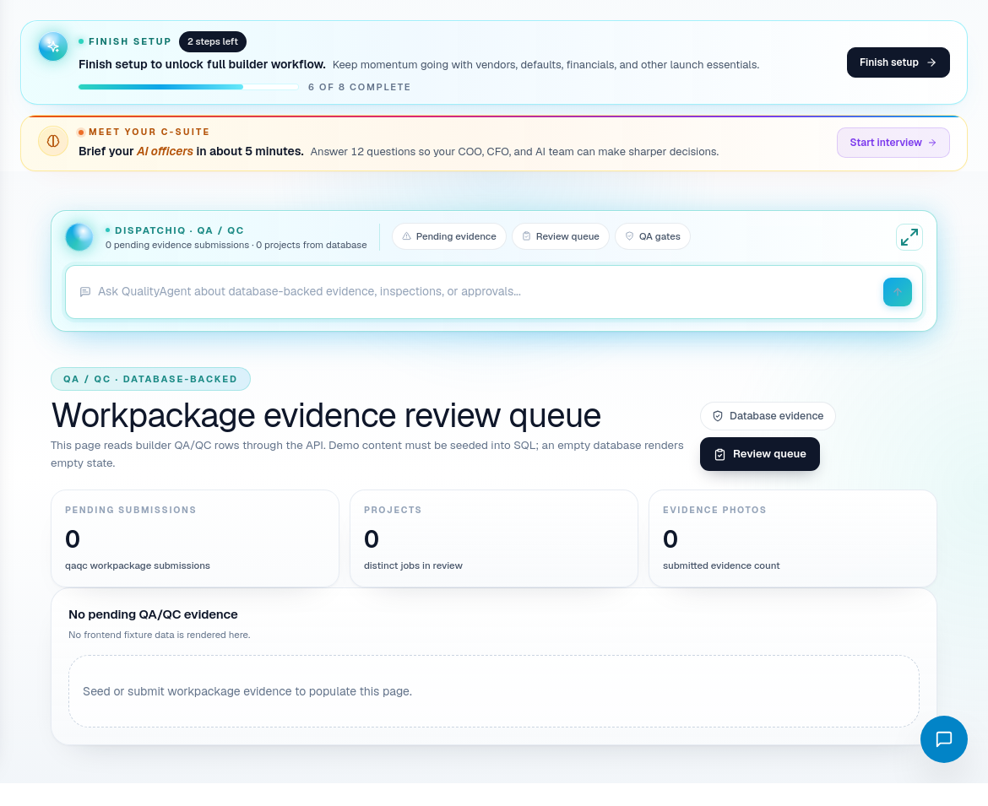Select the Projects stat card
Screen dimensions: 988x806
(494, 538)
